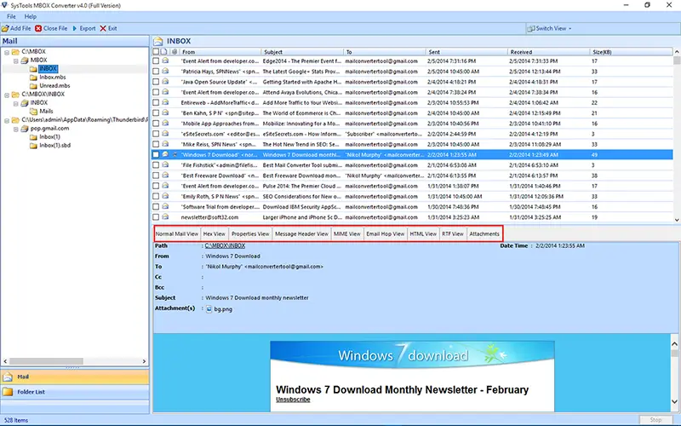Open the Switch View dropdown
This screenshot has width=681, height=426.
tap(549, 29)
